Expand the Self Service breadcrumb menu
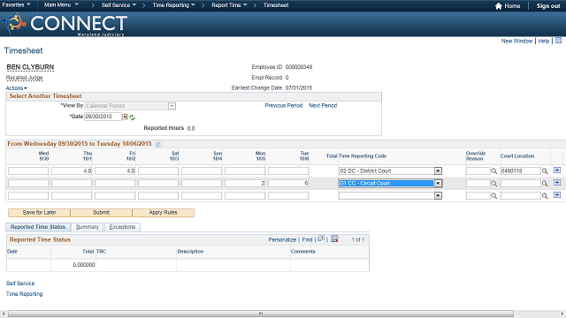566x318 pixels. point(119,5)
